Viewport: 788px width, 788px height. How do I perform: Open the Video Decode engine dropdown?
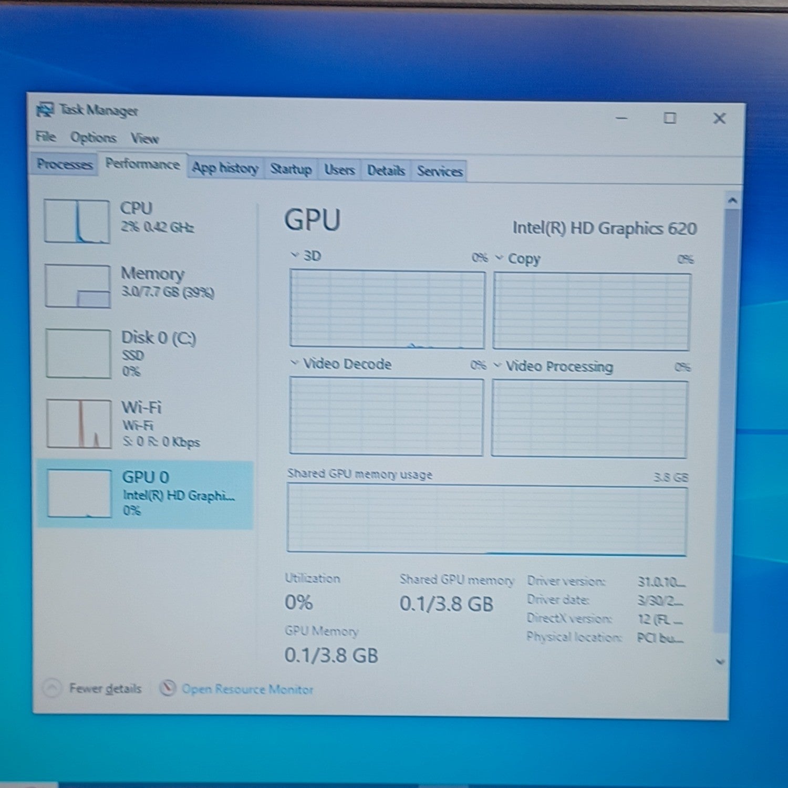(295, 362)
